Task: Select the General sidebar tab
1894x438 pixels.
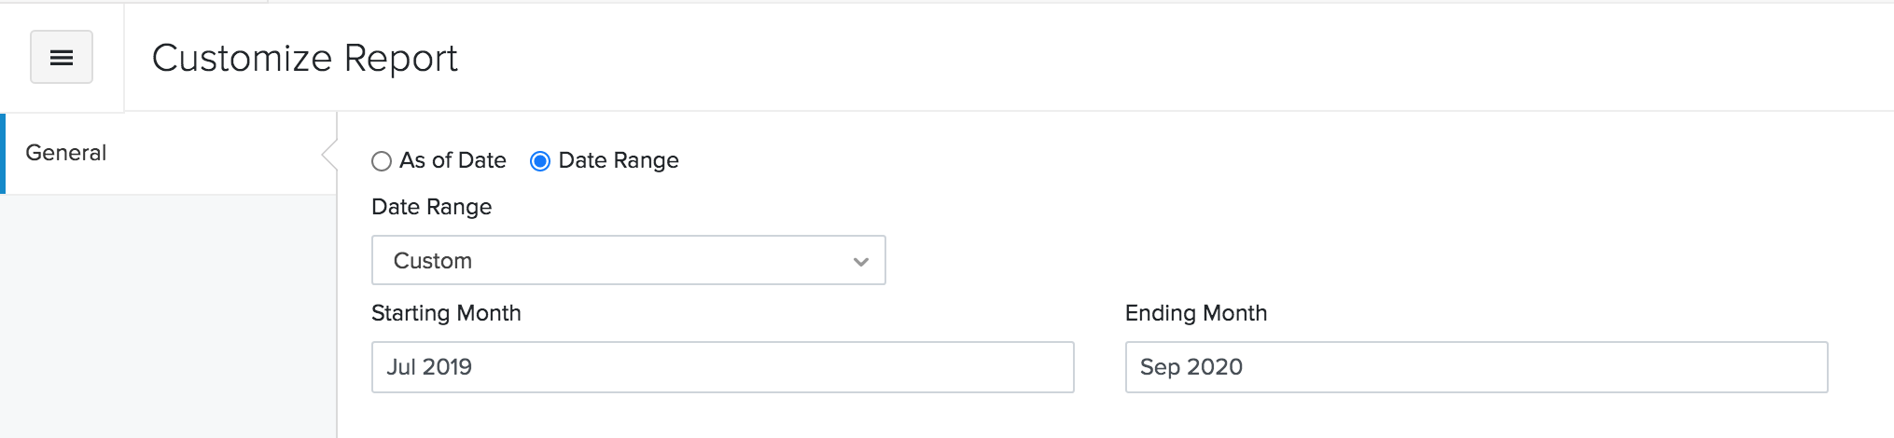Action: [168, 153]
